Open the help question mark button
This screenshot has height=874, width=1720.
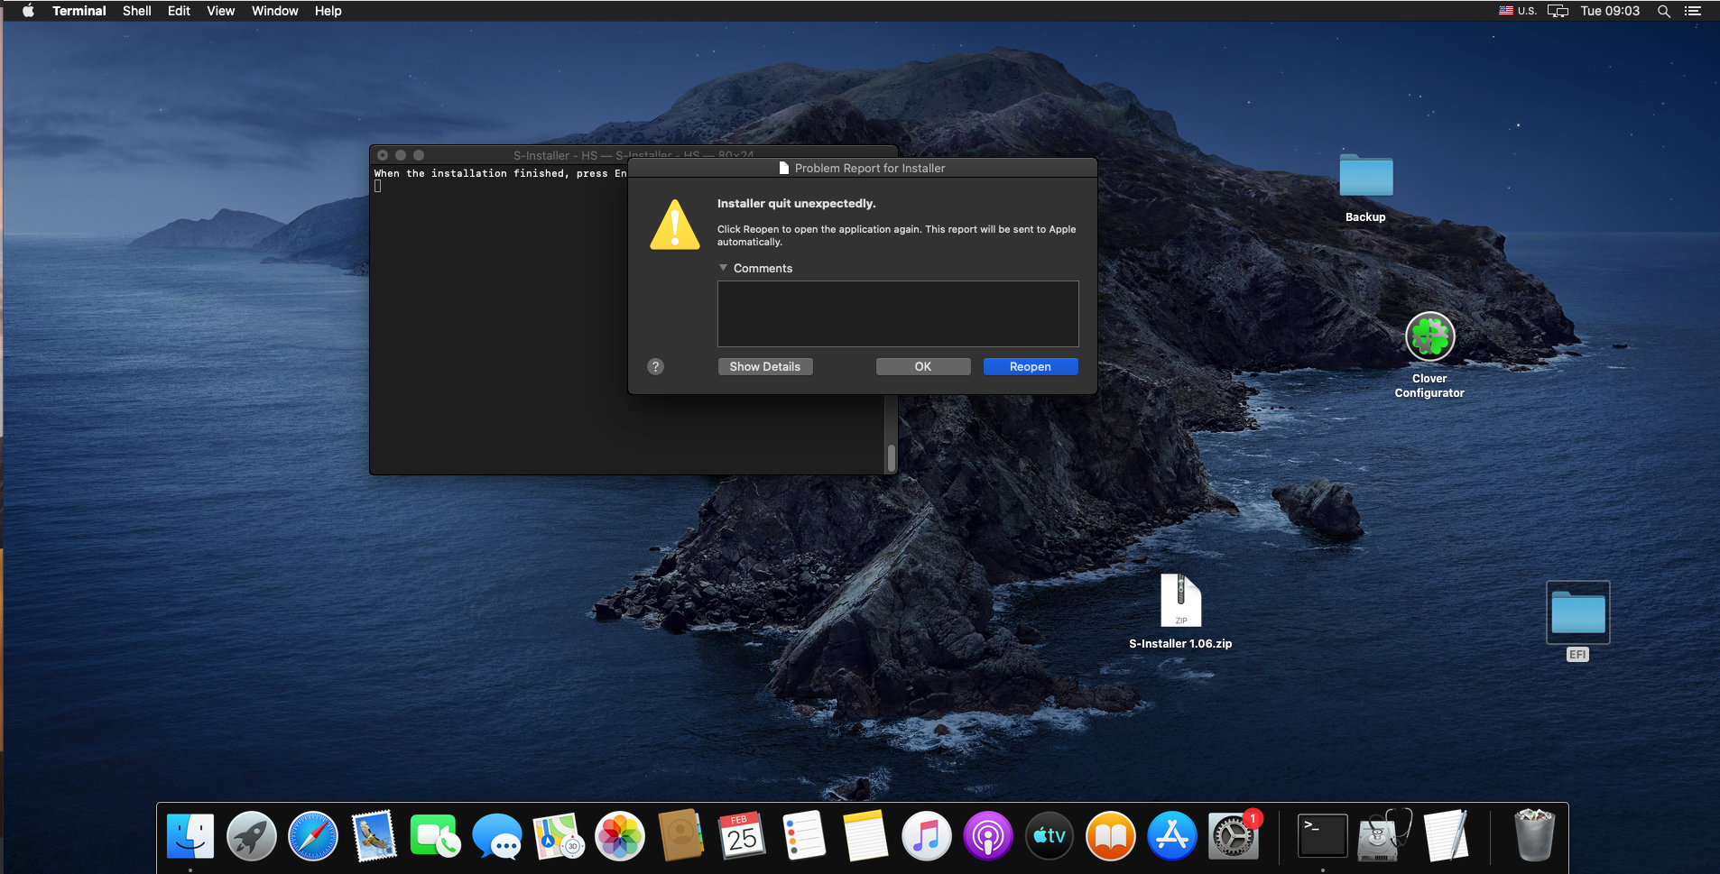[655, 366]
